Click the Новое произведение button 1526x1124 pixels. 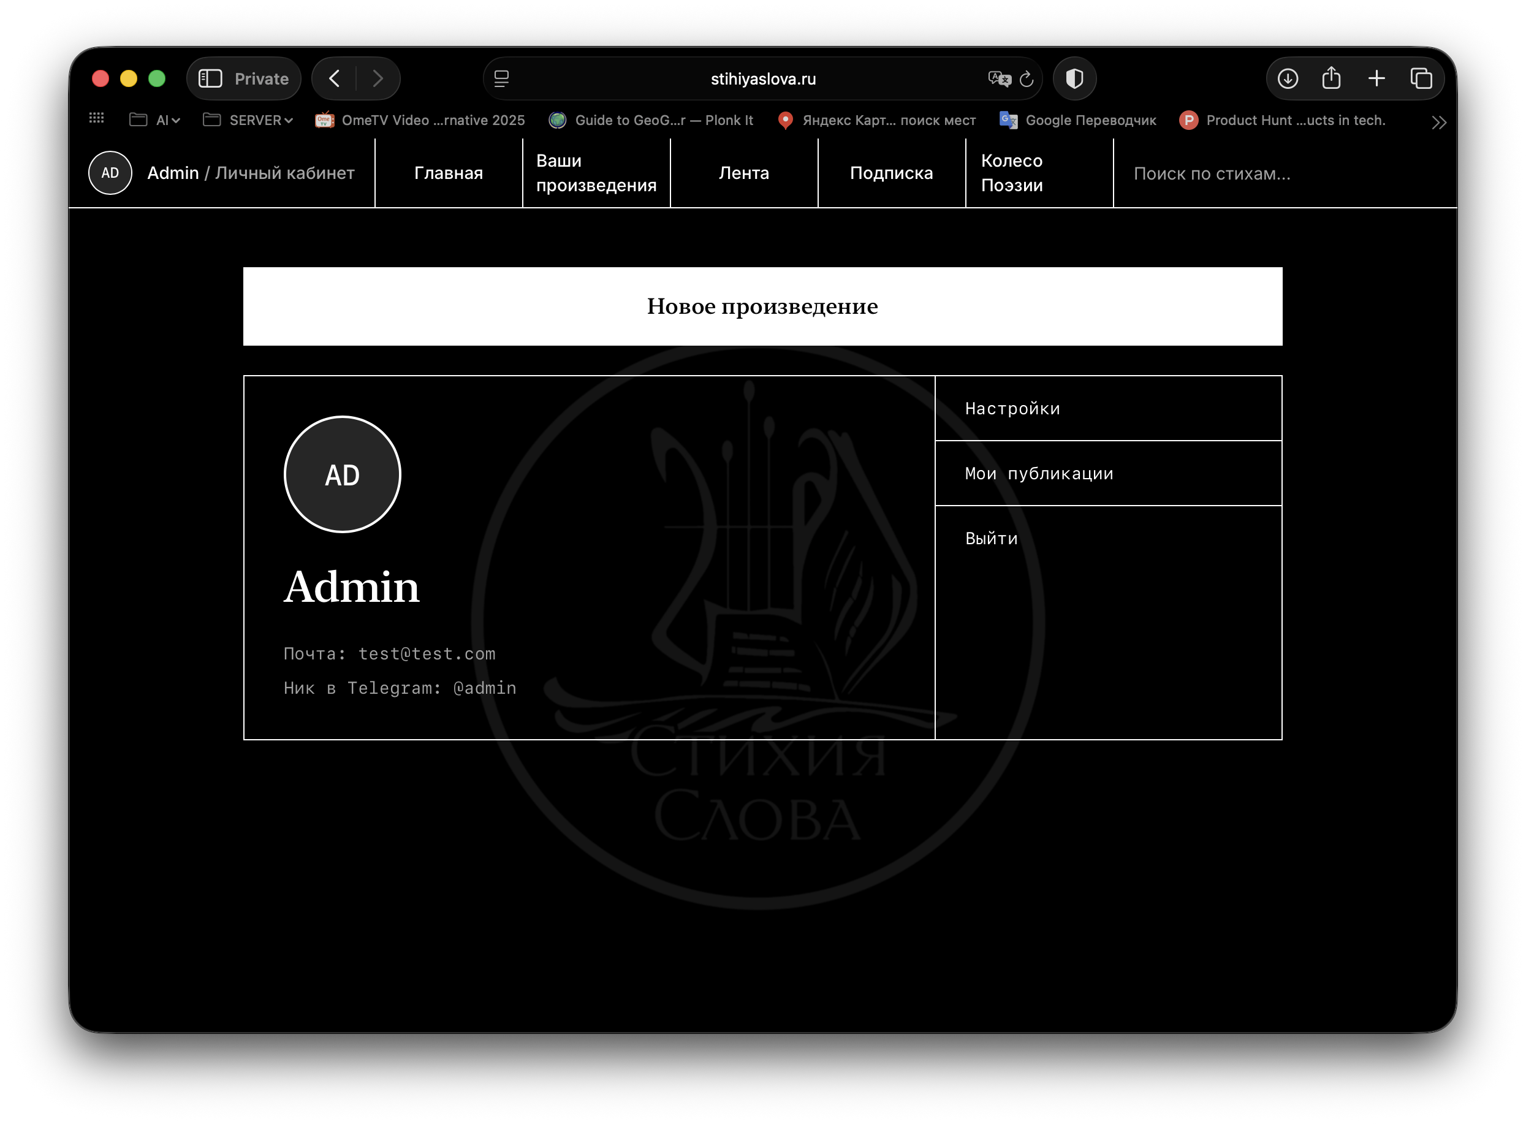tap(762, 306)
